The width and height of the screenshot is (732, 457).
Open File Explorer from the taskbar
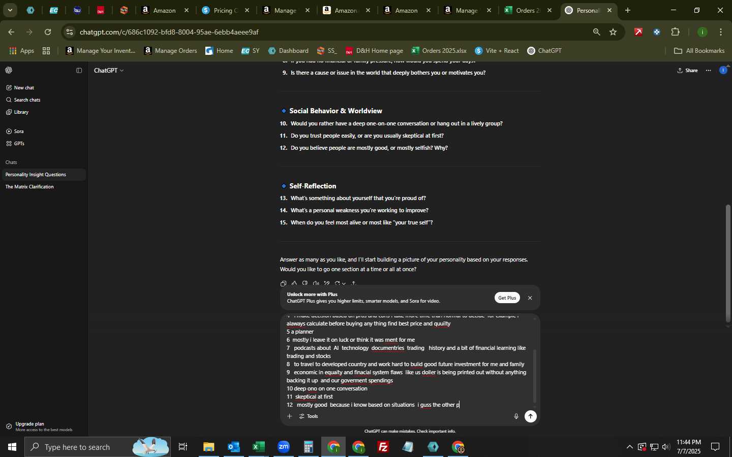click(208, 447)
